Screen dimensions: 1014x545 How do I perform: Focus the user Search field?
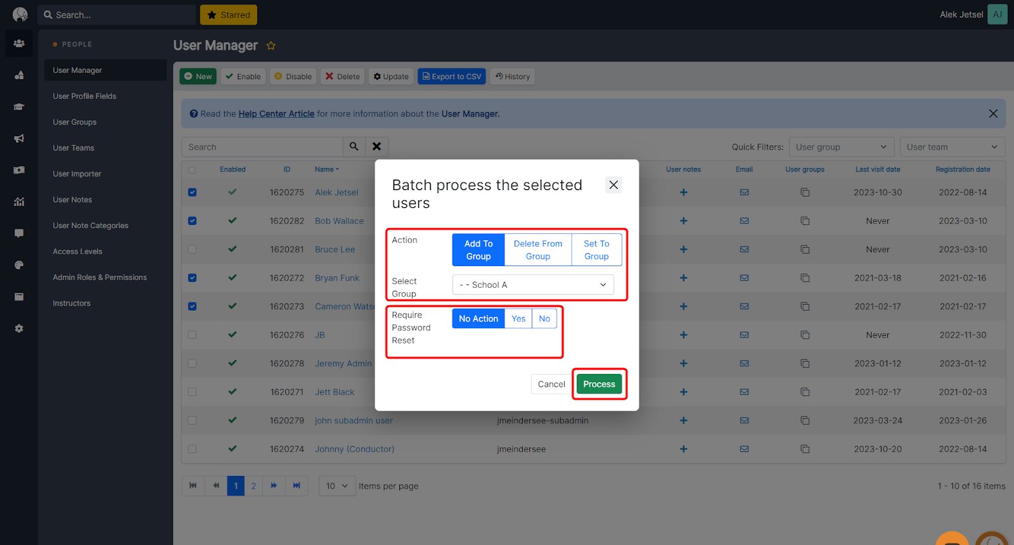(262, 146)
